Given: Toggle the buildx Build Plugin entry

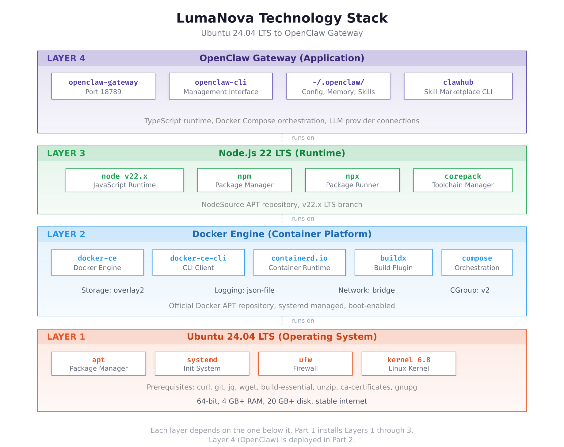Looking at the screenshot, I should click(393, 262).
